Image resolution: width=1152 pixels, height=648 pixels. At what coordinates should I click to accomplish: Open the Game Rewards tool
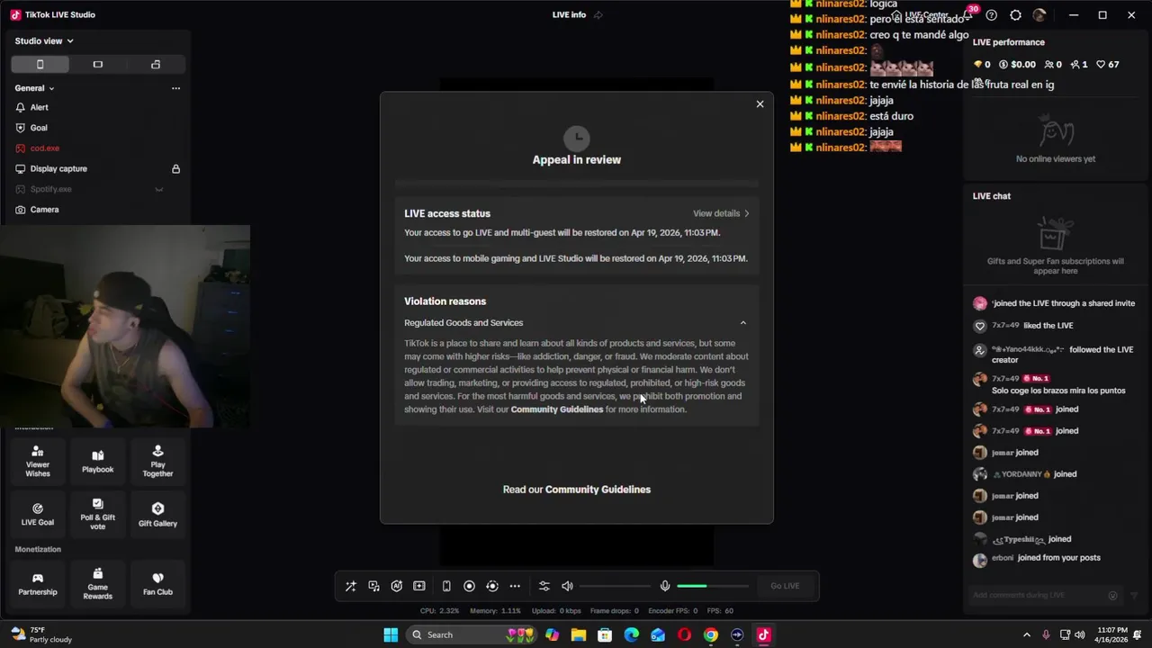pyautogui.click(x=98, y=583)
